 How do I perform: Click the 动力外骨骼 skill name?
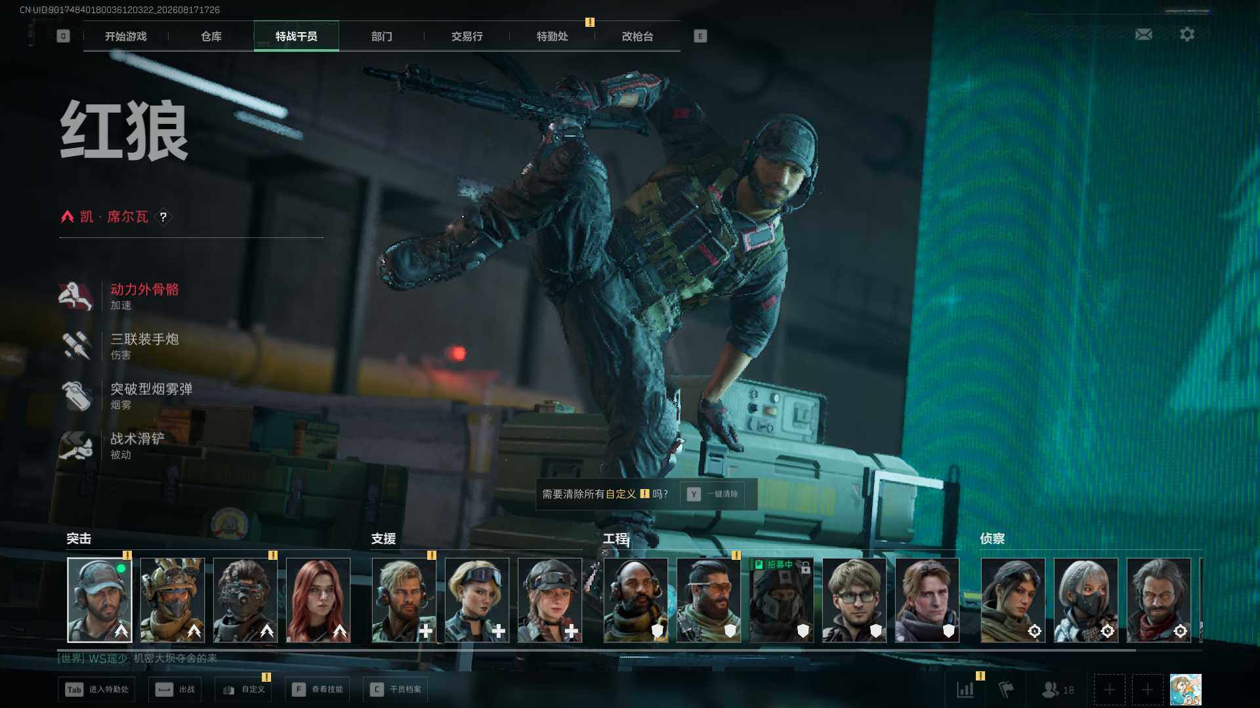(144, 289)
